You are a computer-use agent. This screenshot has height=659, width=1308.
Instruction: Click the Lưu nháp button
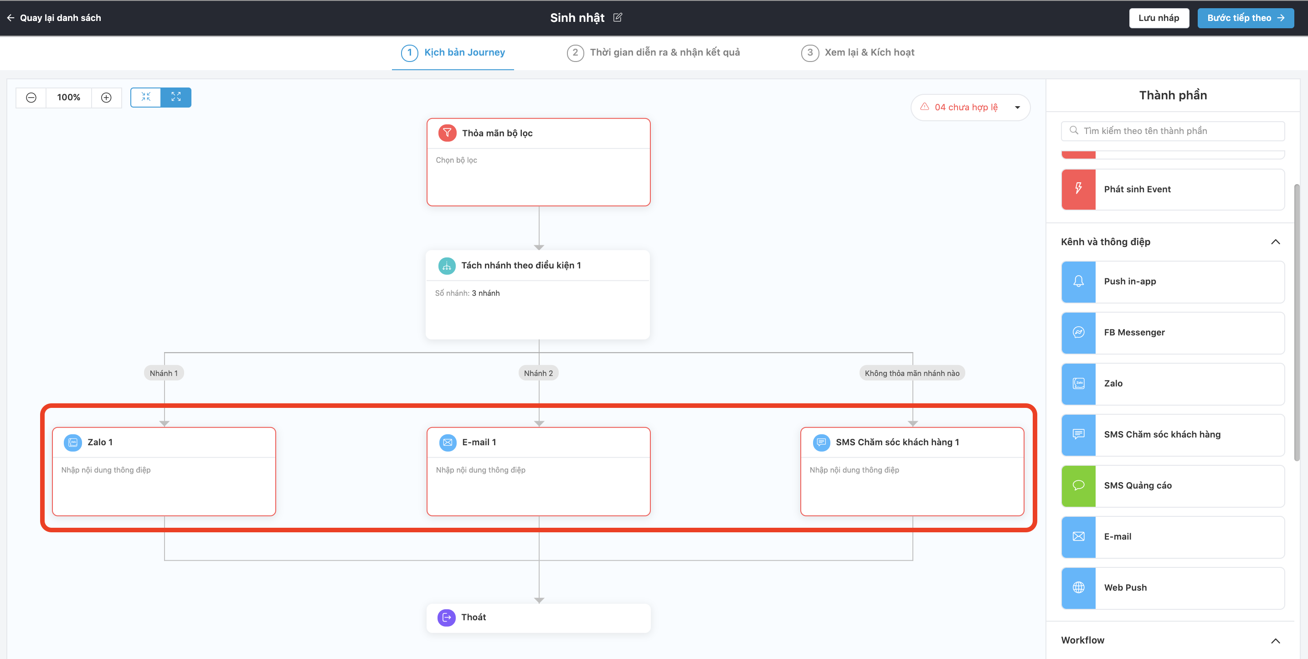pyautogui.click(x=1158, y=18)
